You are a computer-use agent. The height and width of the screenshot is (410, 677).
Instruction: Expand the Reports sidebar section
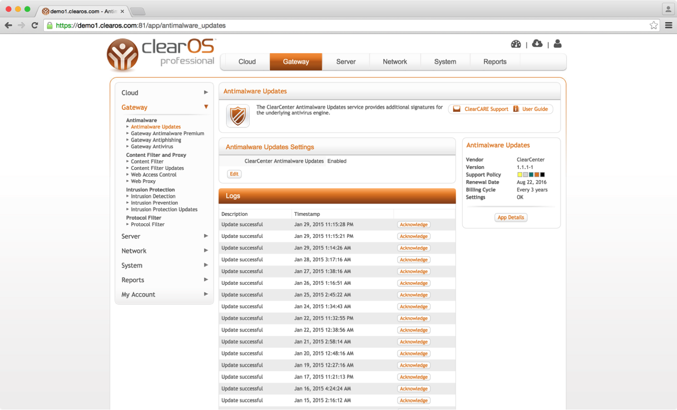tap(165, 280)
